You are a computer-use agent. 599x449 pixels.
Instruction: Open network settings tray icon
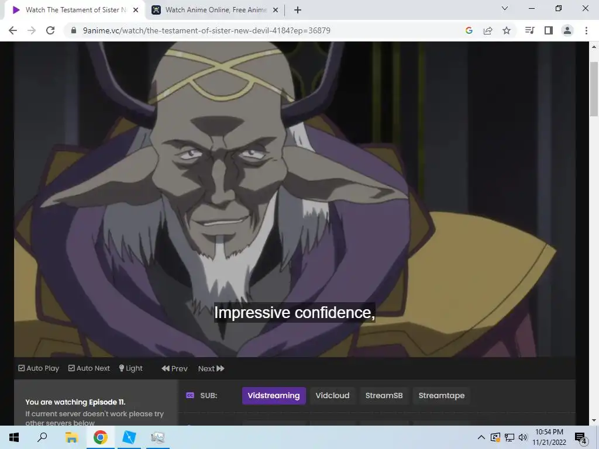point(510,437)
